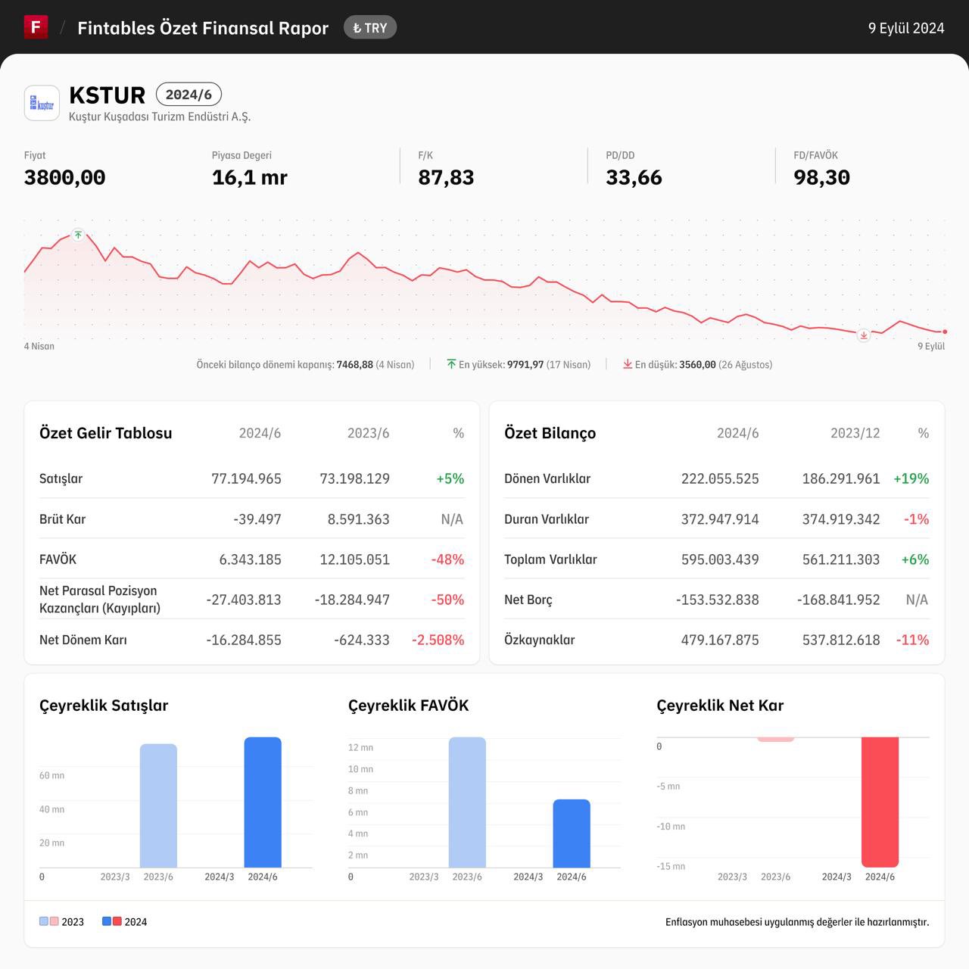Click the green up-arrow icon beside En yüksek
The height and width of the screenshot is (969, 969).
pyautogui.click(x=452, y=364)
